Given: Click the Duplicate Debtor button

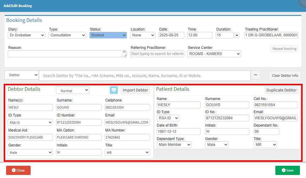Looking at the screenshot, I should coord(281,90).
